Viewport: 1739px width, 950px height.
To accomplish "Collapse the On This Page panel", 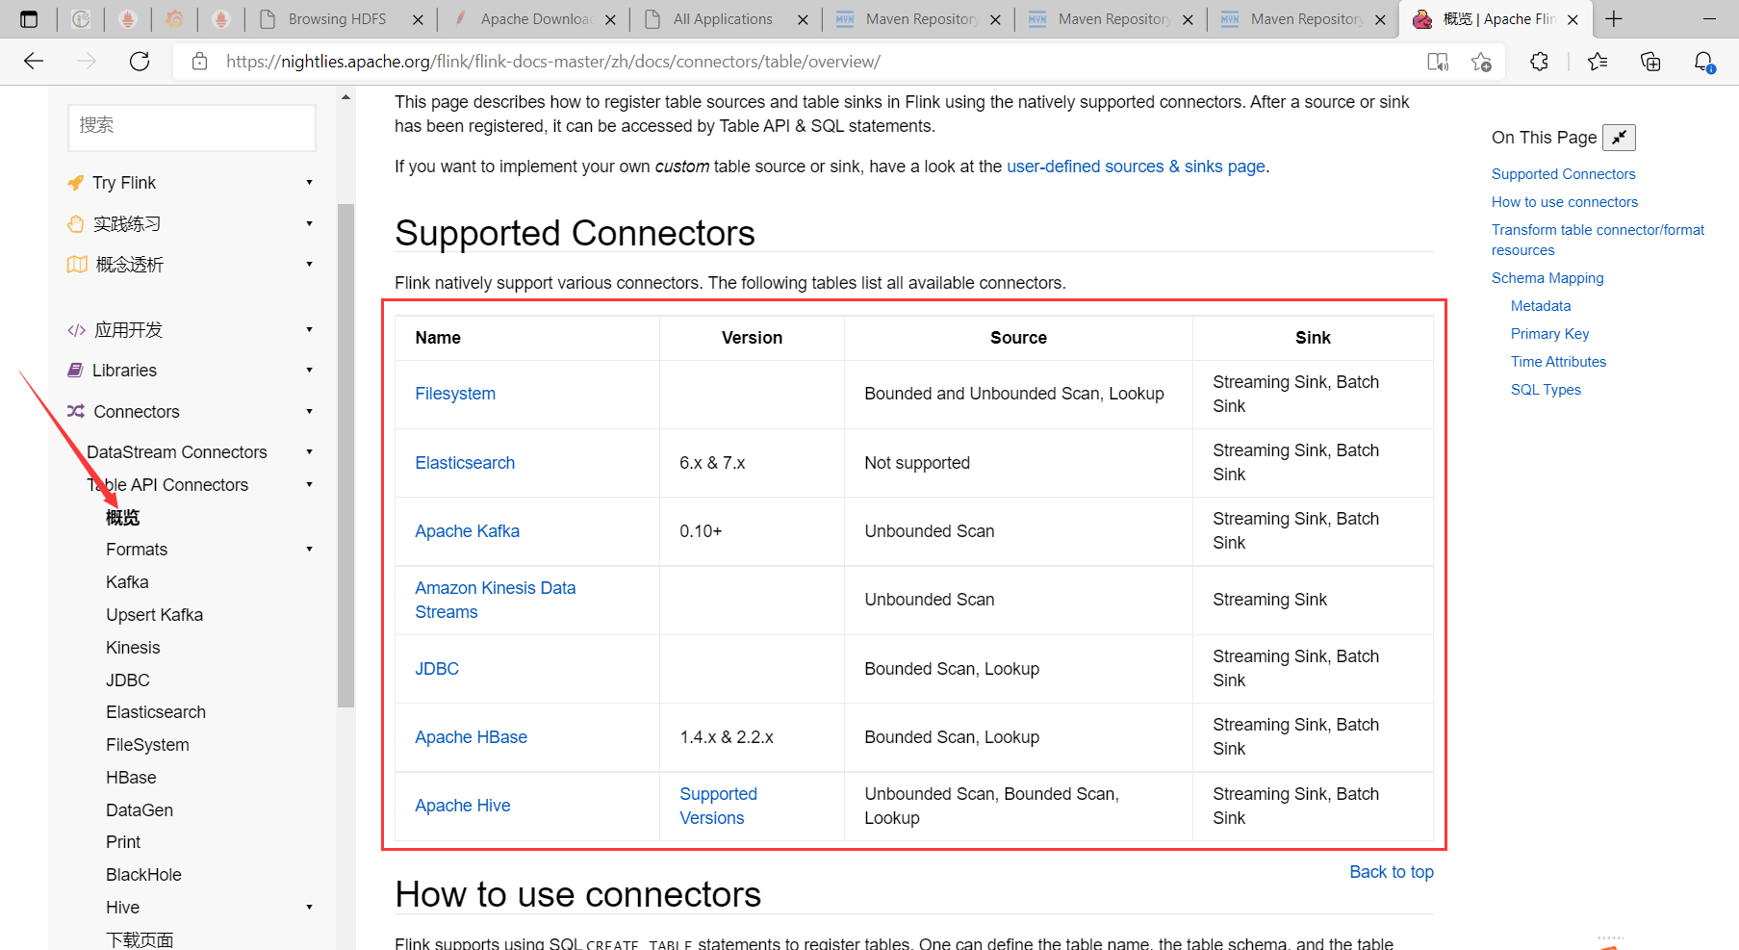I will point(1619,138).
